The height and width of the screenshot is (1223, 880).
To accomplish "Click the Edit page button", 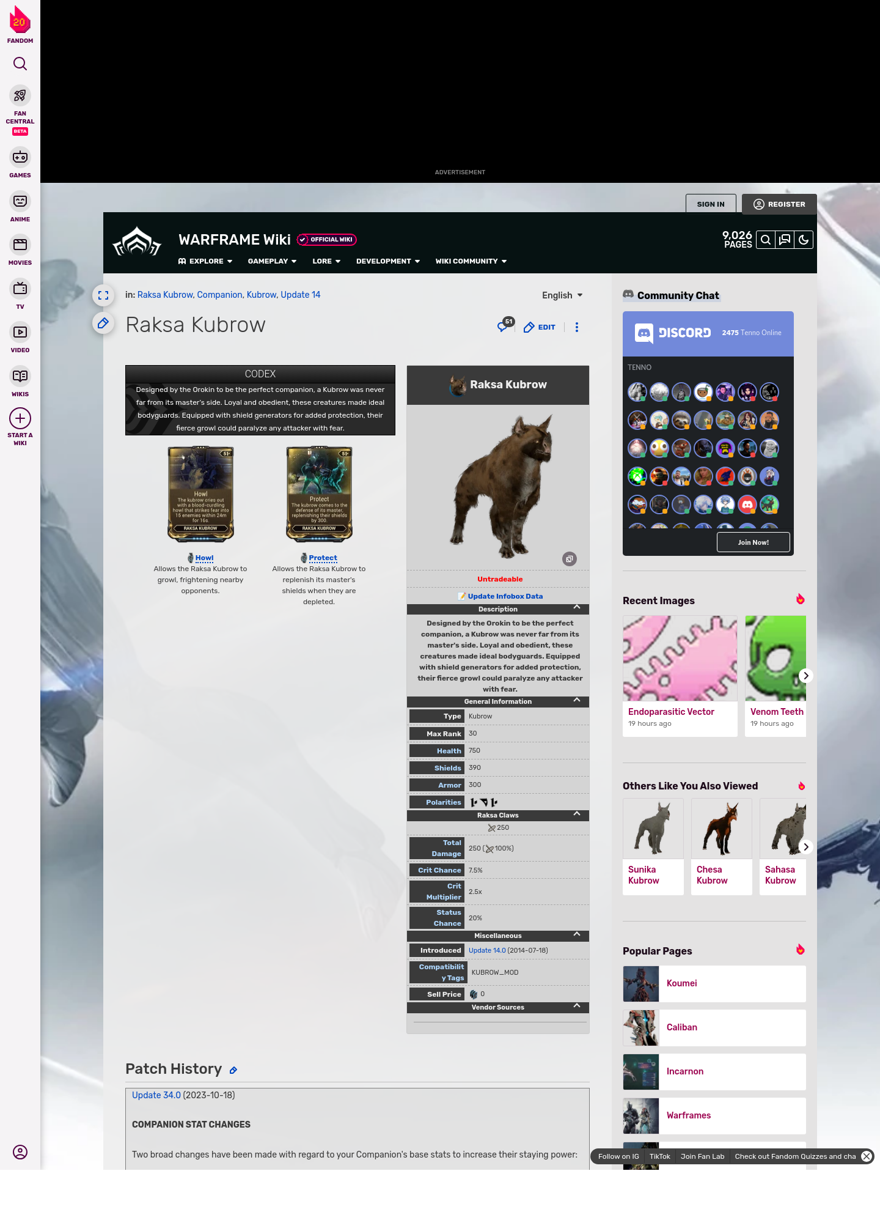I will (x=540, y=327).
